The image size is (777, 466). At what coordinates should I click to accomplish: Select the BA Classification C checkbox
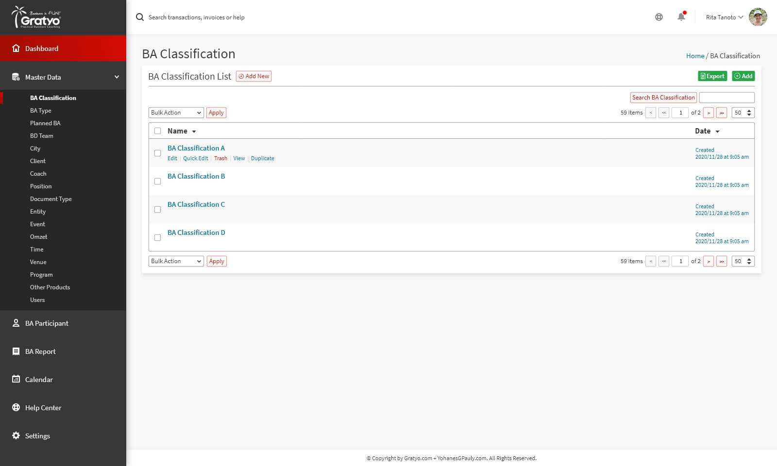click(157, 210)
